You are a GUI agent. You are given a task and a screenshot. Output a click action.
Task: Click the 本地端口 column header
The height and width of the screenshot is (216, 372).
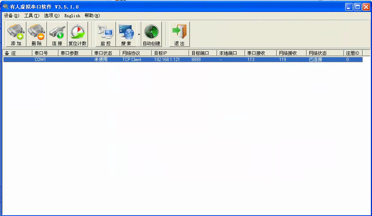tap(231, 53)
